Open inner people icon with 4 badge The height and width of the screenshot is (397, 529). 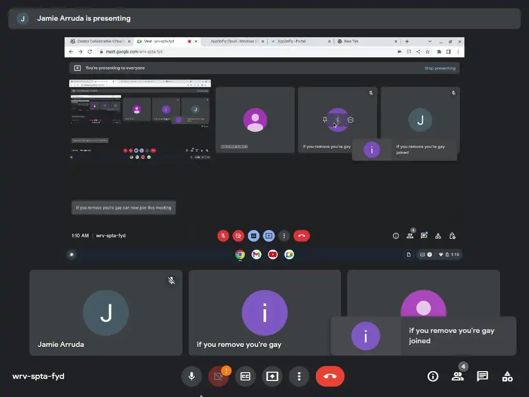tap(410, 235)
